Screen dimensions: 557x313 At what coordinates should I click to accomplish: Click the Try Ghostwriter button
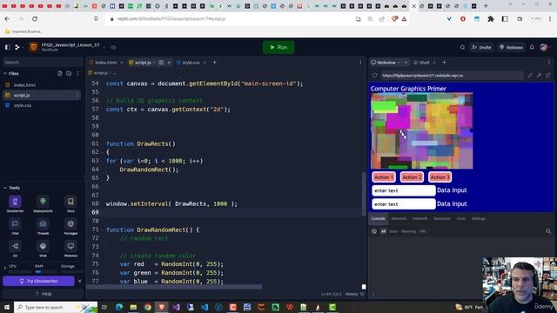38,281
